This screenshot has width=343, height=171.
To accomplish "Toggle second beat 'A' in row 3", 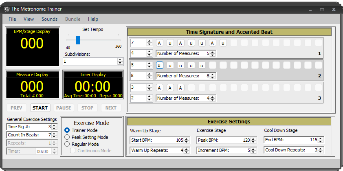I will [x=170, y=88].
